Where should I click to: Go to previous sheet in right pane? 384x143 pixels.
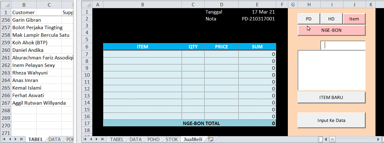(91, 139)
